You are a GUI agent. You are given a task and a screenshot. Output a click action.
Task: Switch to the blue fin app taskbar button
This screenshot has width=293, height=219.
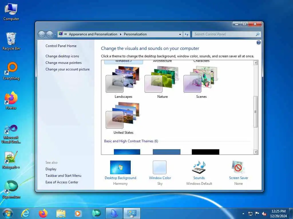point(114,213)
